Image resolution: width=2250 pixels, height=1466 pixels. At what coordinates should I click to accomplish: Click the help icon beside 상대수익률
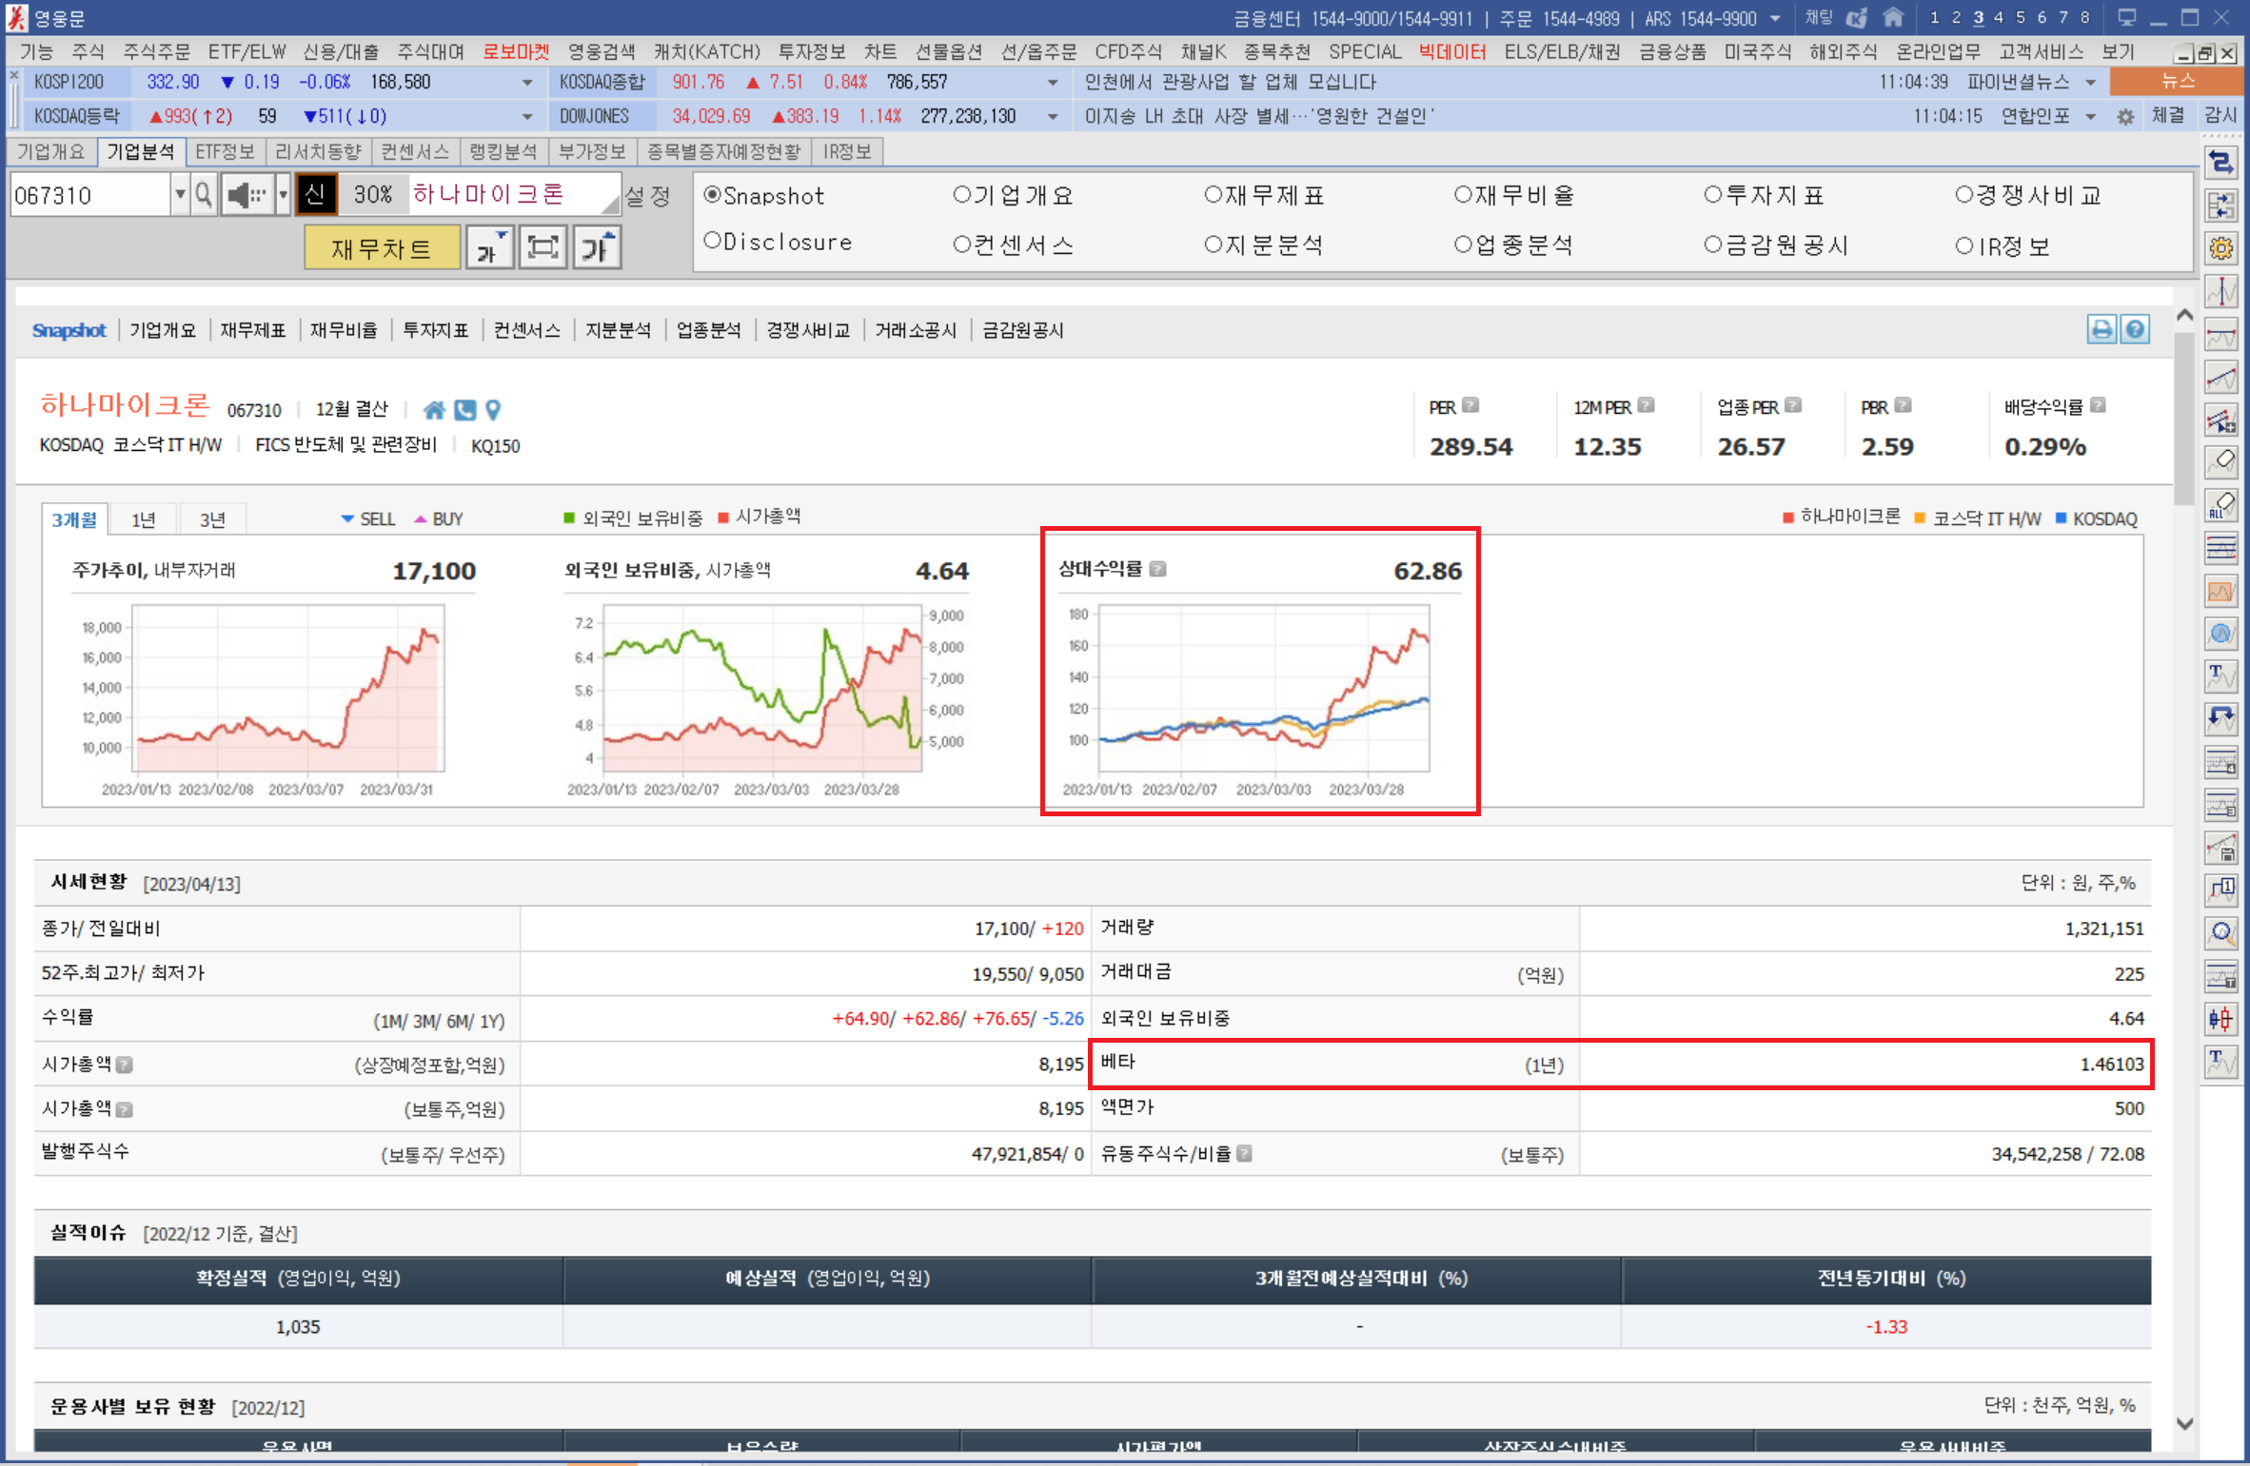point(1158,569)
